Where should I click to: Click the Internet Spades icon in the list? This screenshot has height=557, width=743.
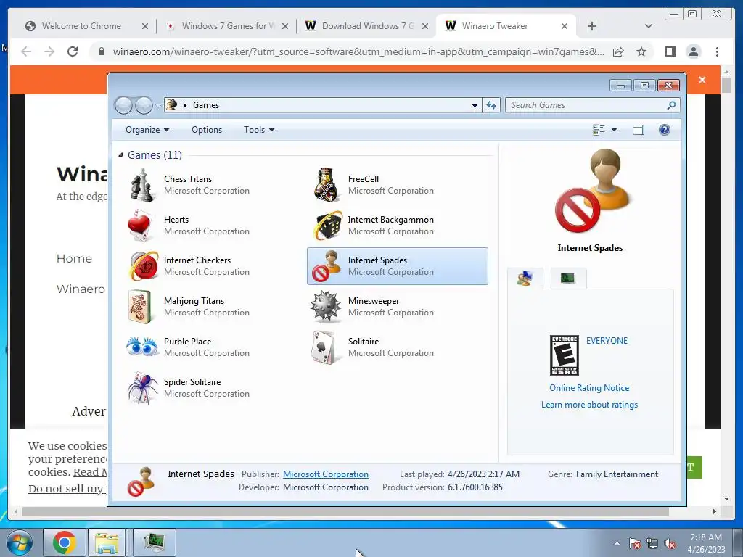click(x=326, y=266)
